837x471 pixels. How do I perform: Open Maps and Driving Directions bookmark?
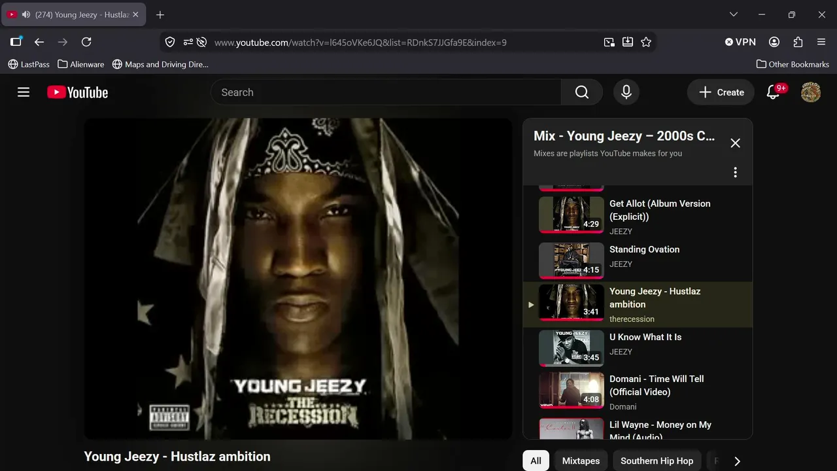click(160, 64)
